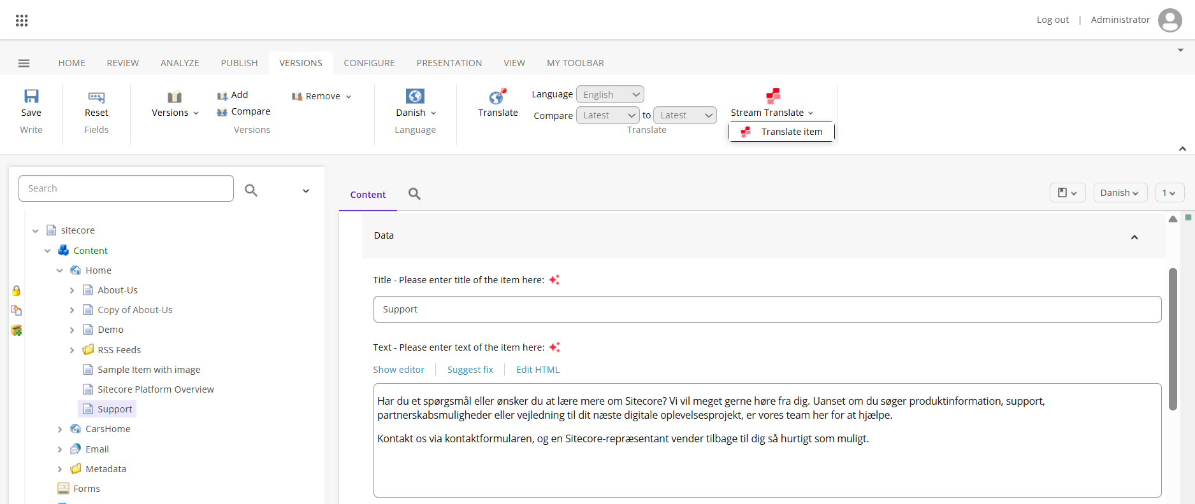Select the Content tab in the editor
The width and height of the screenshot is (1195, 504).
(368, 195)
